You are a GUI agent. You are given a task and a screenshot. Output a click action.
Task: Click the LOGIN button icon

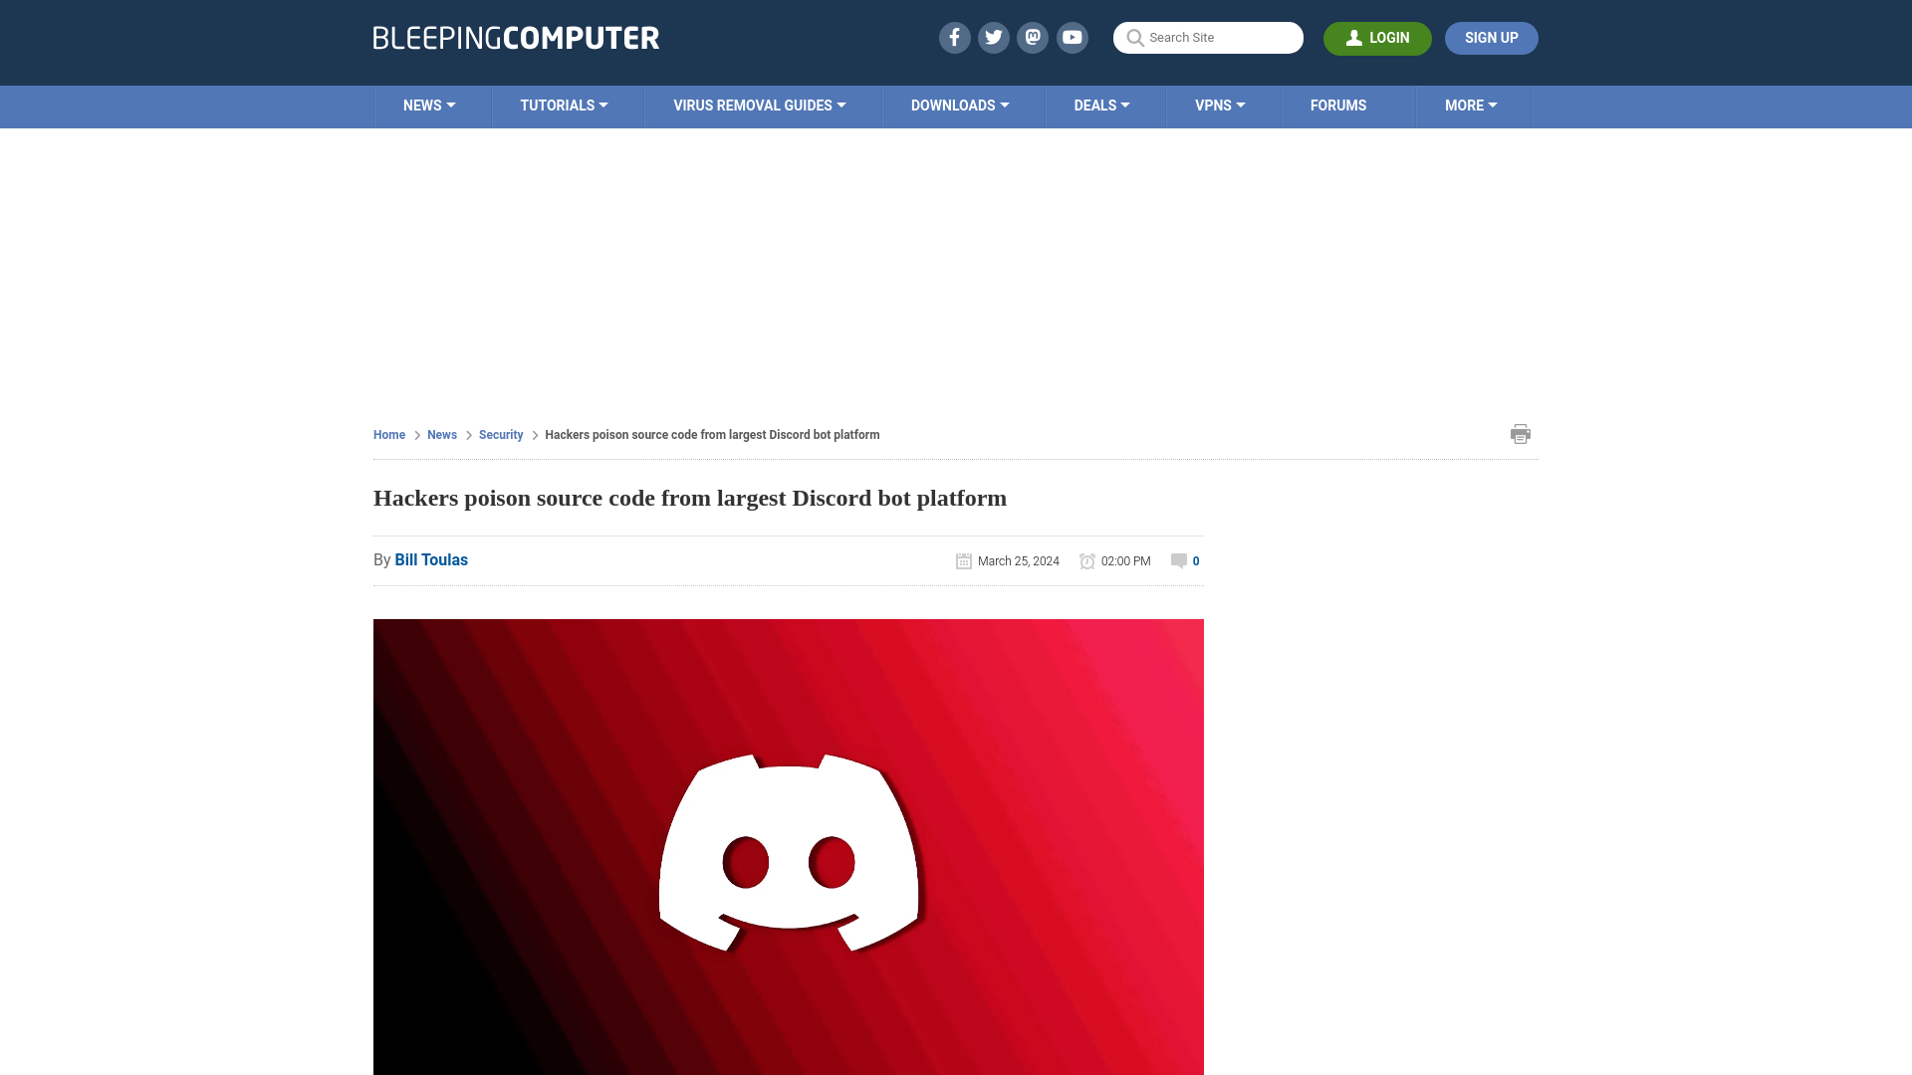tap(1352, 38)
